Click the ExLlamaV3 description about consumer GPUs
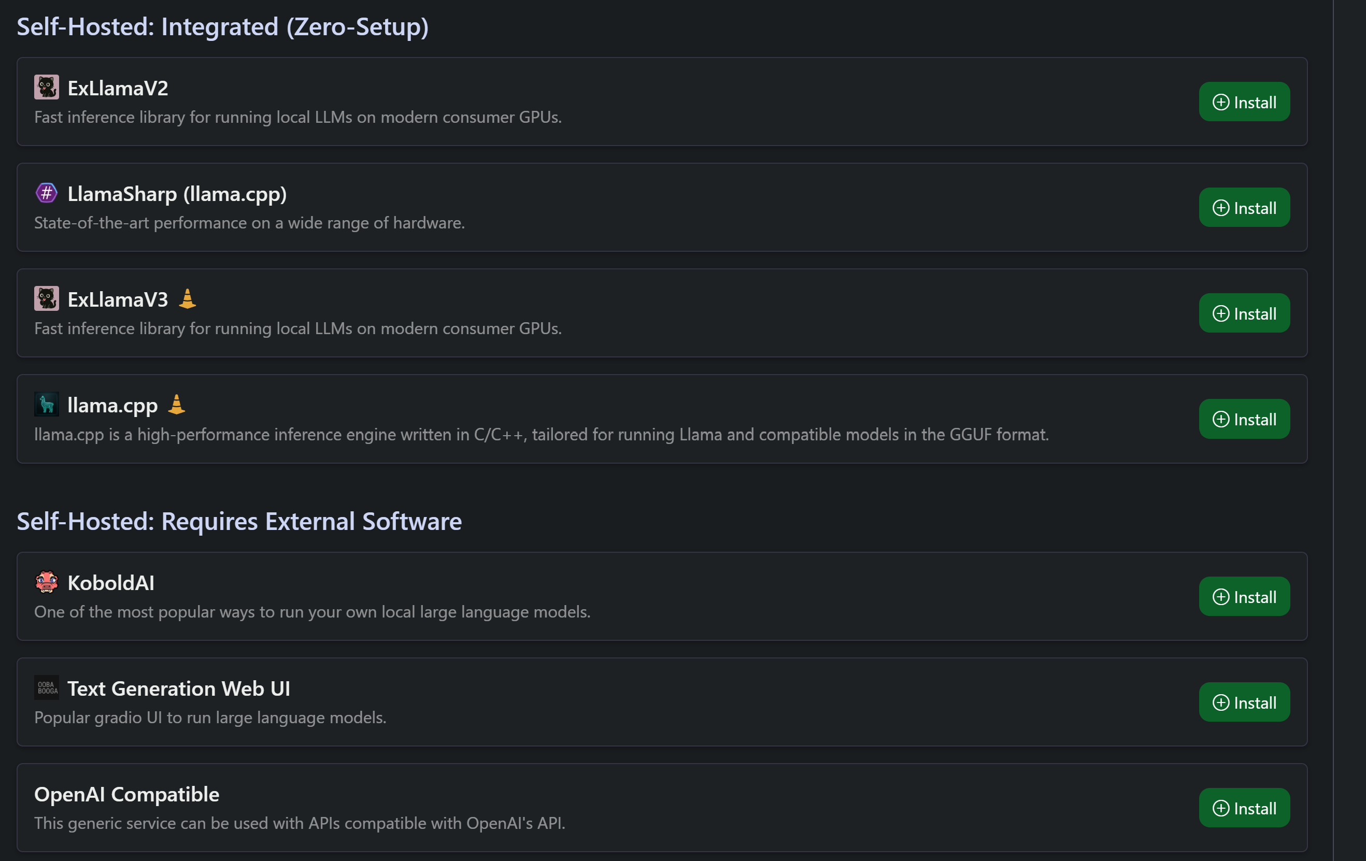Viewport: 1366px width, 861px height. [298, 328]
